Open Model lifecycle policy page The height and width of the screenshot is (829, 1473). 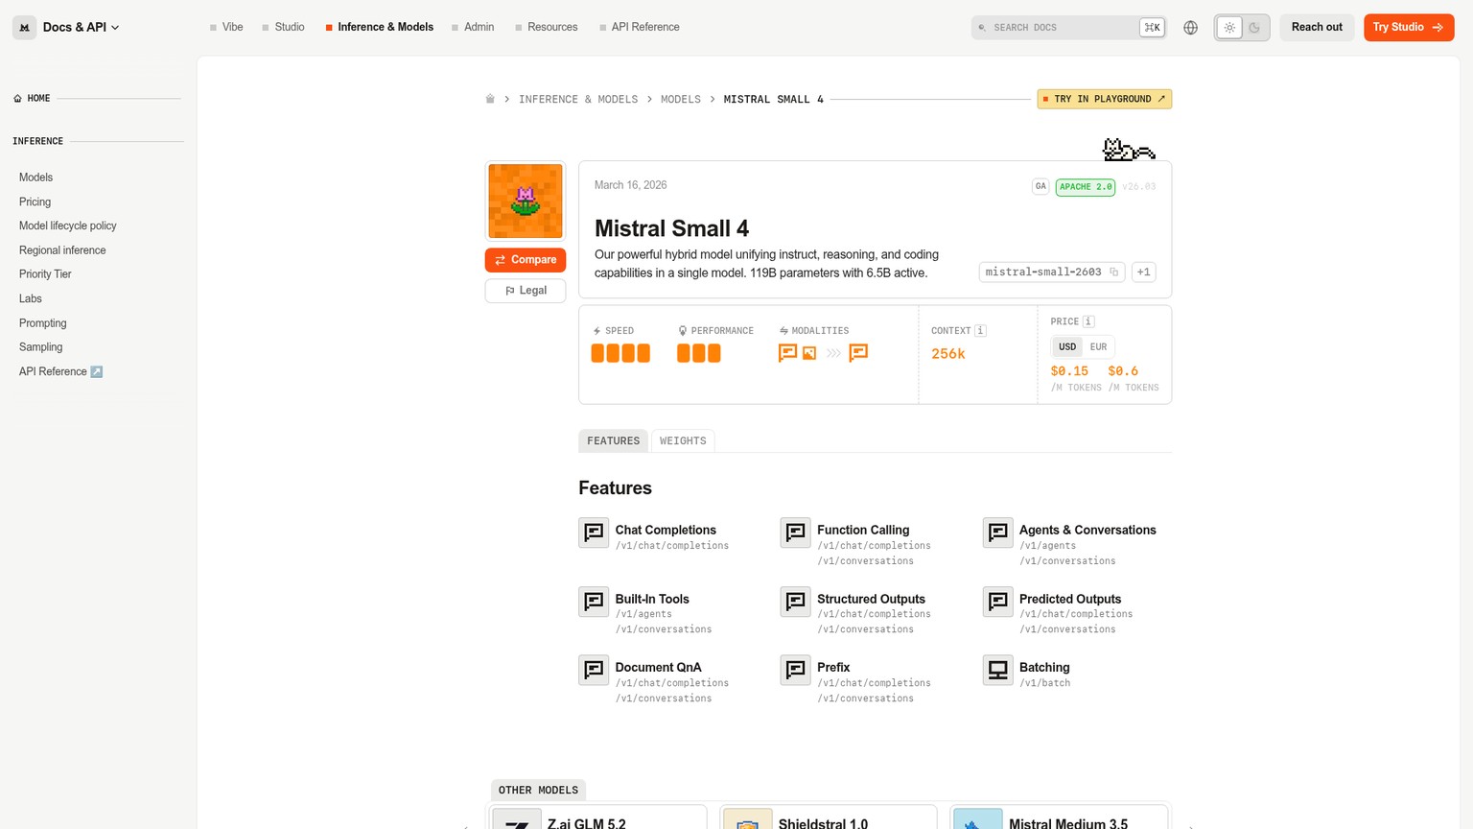click(x=67, y=226)
